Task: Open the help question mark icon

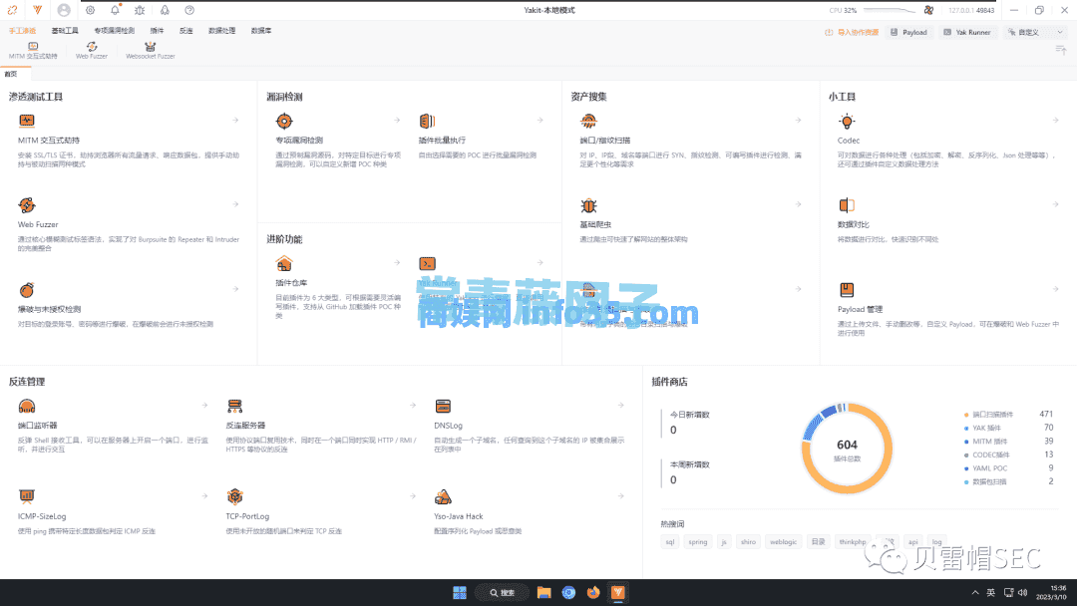Action: pyautogui.click(x=189, y=10)
